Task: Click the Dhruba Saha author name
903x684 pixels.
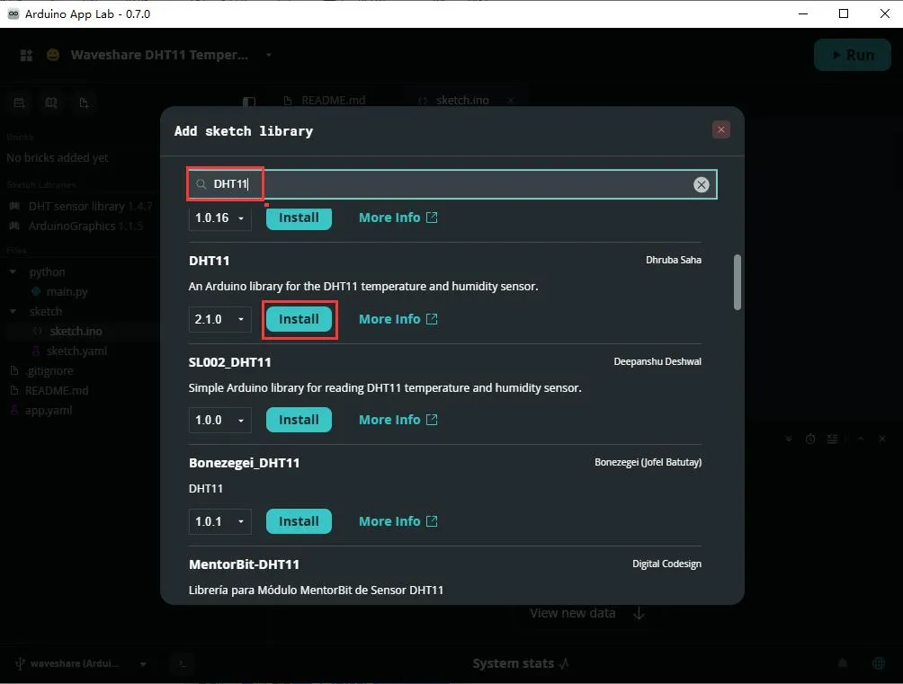Action: 674,260
